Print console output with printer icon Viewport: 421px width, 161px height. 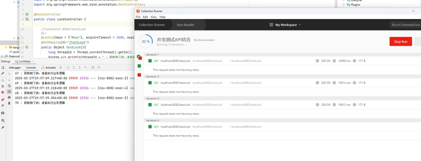(9, 97)
